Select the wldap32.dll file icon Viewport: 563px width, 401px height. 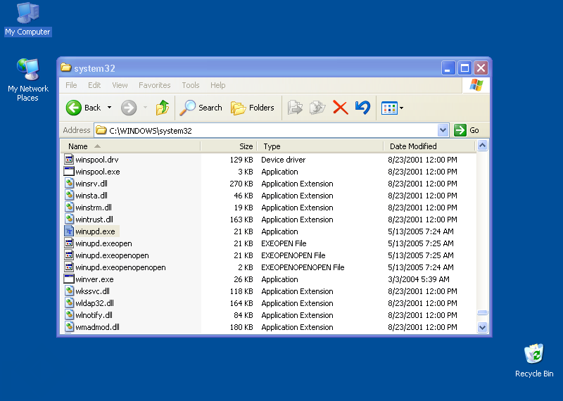point(69,303)
